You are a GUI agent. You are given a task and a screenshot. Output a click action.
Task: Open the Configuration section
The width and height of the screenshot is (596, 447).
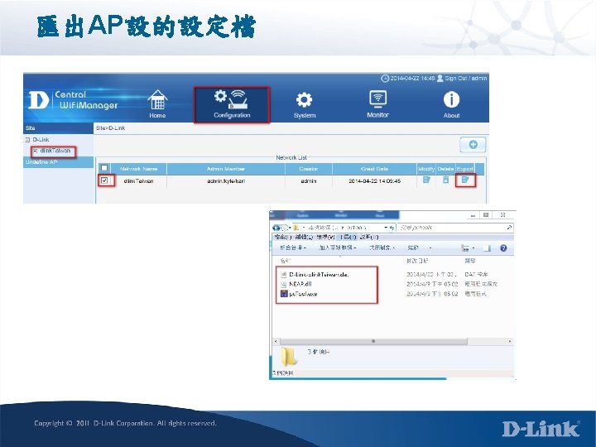(x=232, y=104)
